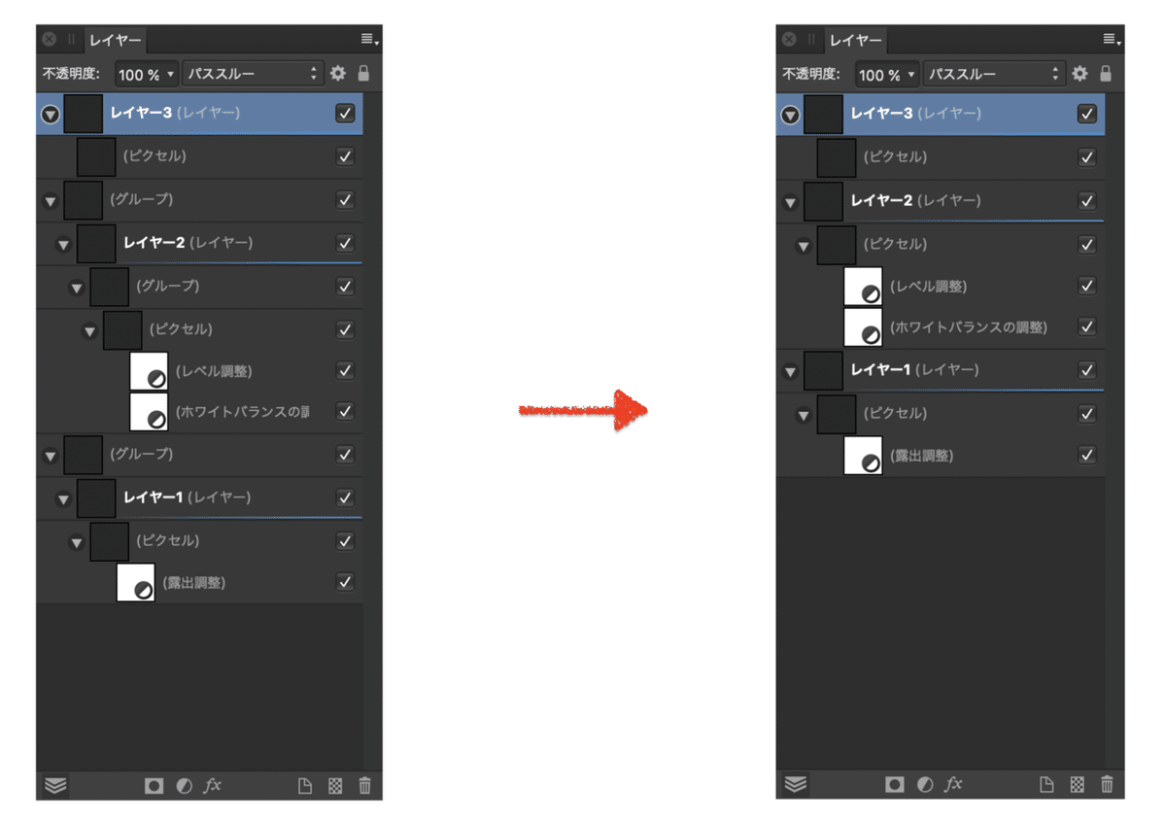Toggle visibility checkbox of レイヤー2 in the left panel
This screenshot has height=821, width=1166.
(345, 243)
